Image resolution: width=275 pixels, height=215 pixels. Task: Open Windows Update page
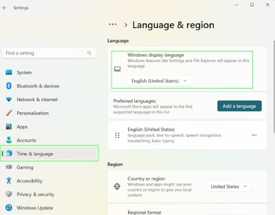(x=35, y=208)
